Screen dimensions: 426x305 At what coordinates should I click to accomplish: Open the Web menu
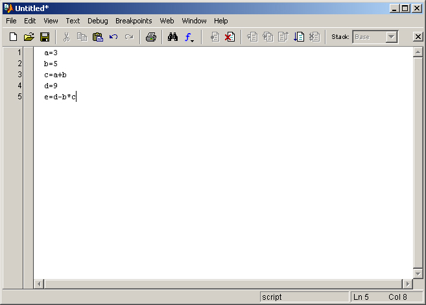coord(167,21)
